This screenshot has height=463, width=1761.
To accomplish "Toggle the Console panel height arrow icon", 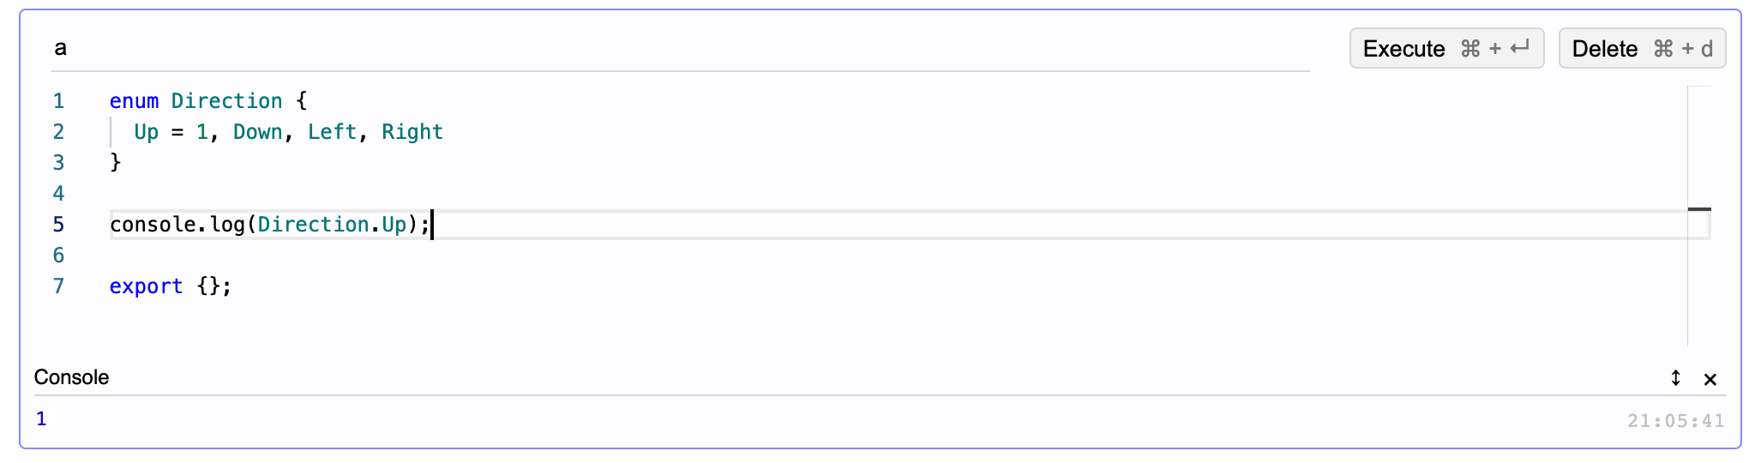I will [1675, 378].
